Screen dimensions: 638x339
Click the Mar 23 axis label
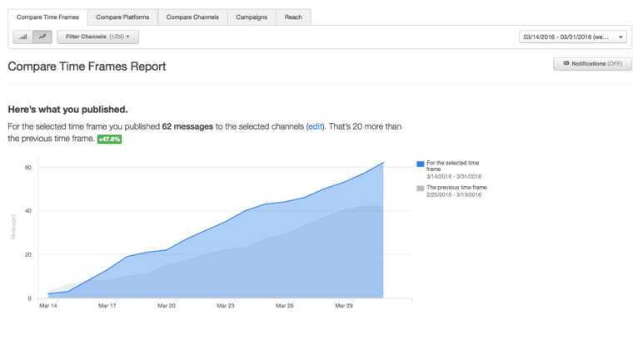pos(226,306)
